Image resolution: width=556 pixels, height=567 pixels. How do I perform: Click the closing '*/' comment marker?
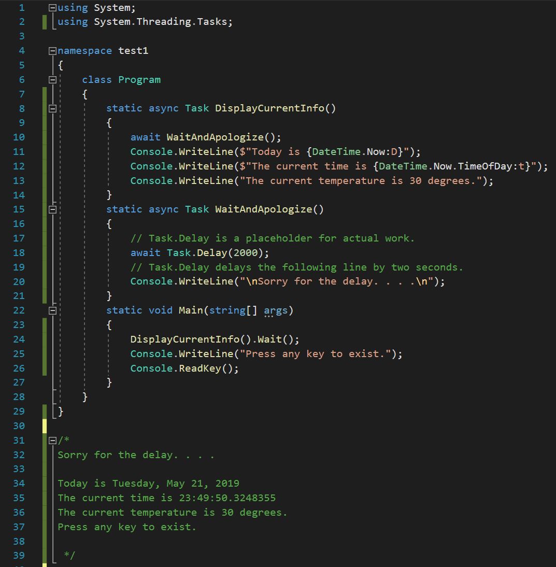click(69, 555)
